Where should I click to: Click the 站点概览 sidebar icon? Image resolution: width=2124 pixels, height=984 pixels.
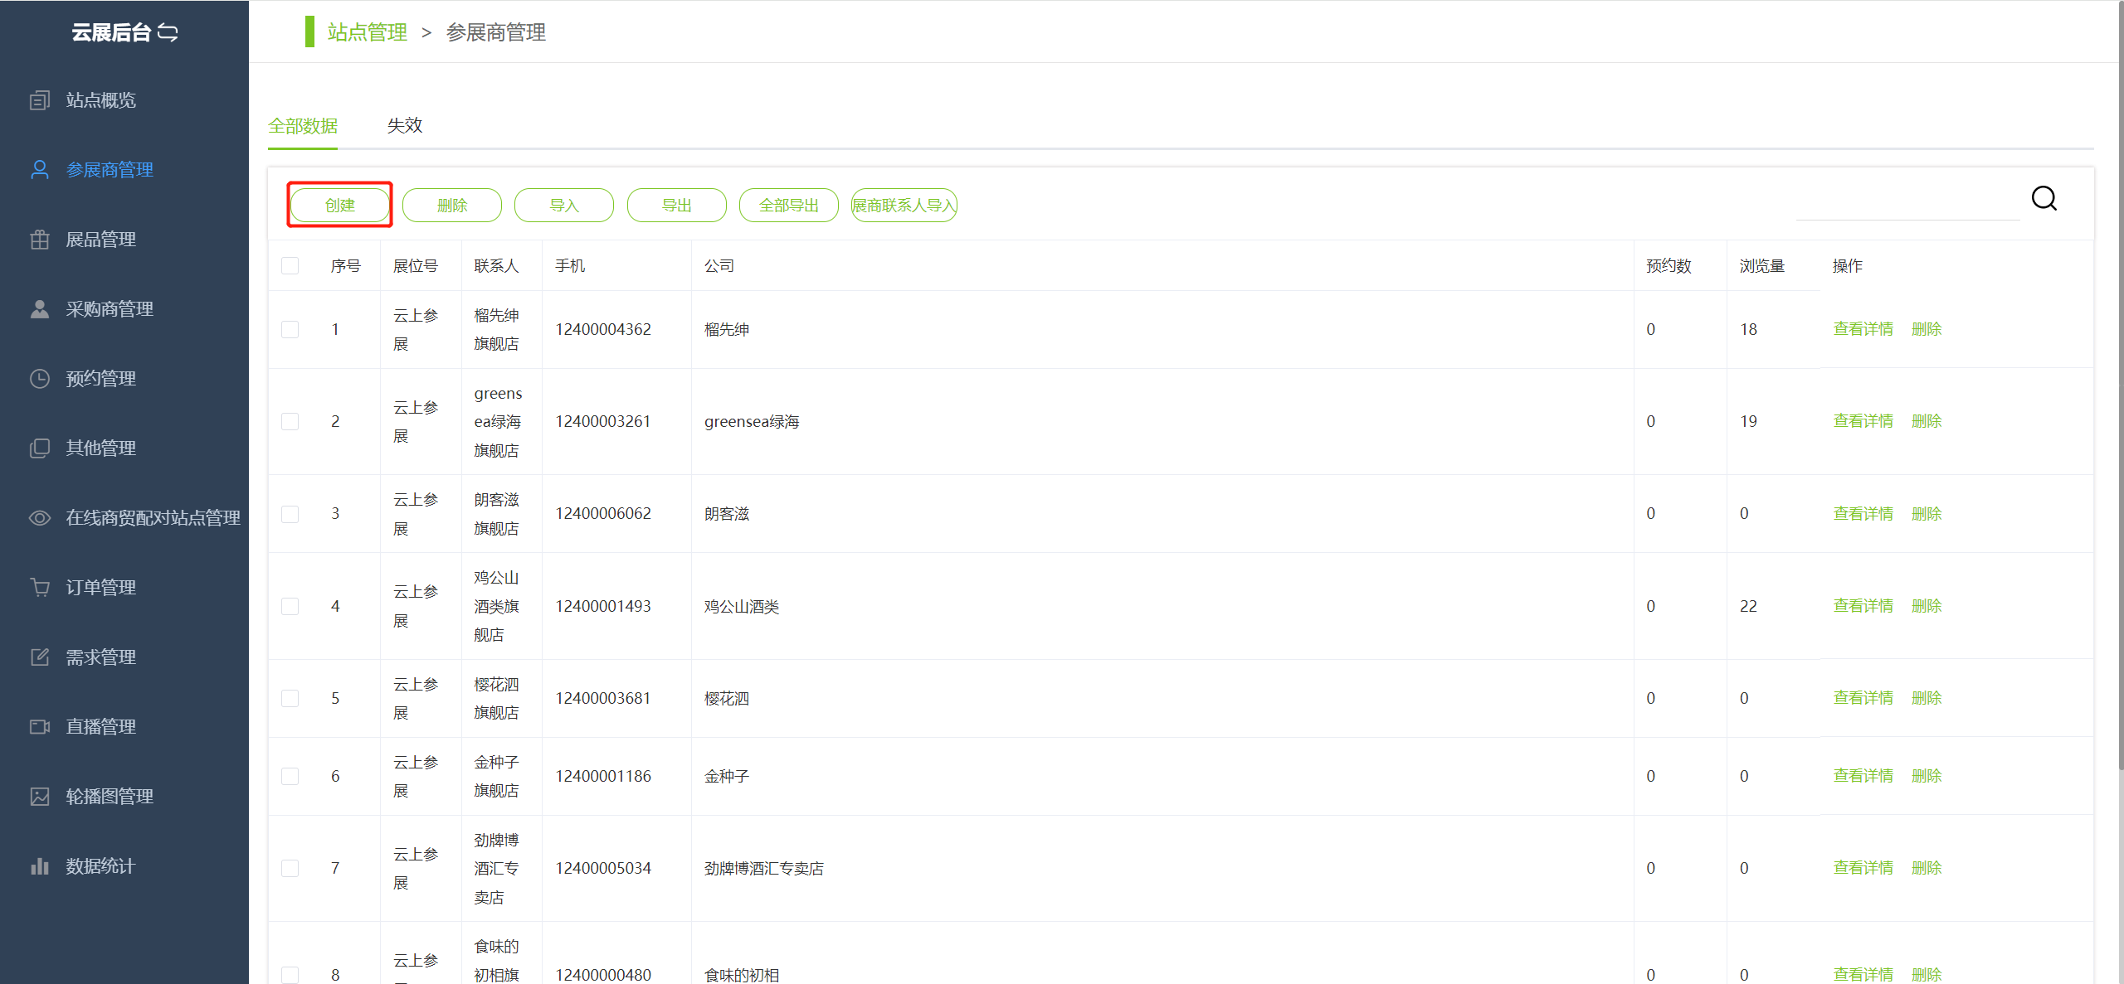(39, 100)
